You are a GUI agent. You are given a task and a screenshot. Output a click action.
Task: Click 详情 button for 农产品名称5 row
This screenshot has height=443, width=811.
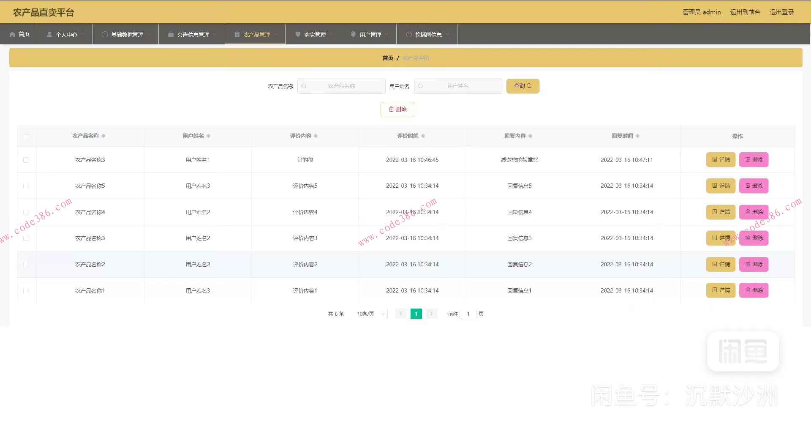[x=721, y=186]
